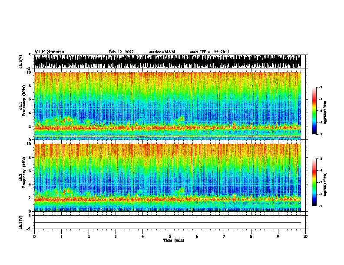Image resolution: width=344 pixels, height=265 pixels.
Task: Click time axis tick label "6"
Action: click(x=197, y=236)
